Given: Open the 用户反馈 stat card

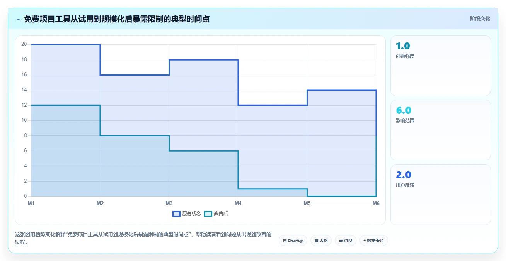Looking at the screenshot, I should 441,194.
